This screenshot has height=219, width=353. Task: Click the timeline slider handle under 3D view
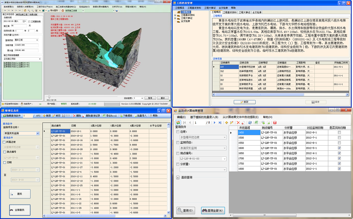coord(49,97)
